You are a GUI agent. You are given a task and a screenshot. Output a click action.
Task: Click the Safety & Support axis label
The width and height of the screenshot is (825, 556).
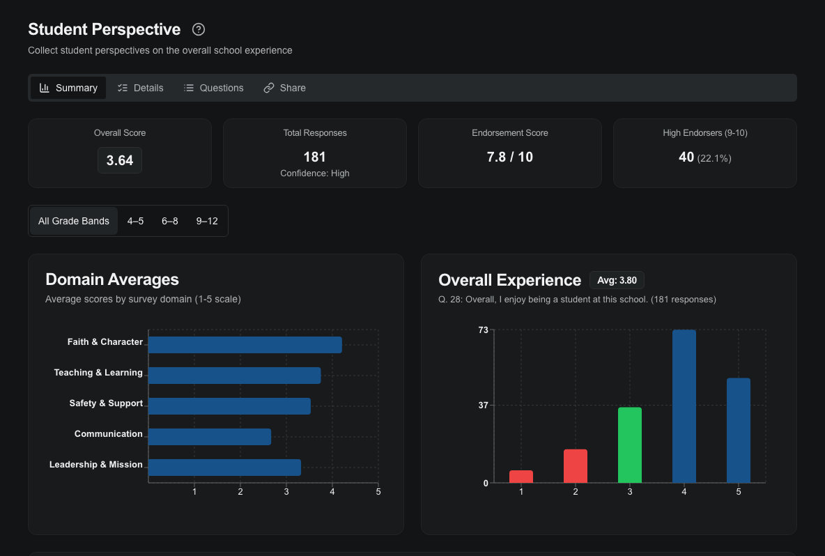coord(107,403)
